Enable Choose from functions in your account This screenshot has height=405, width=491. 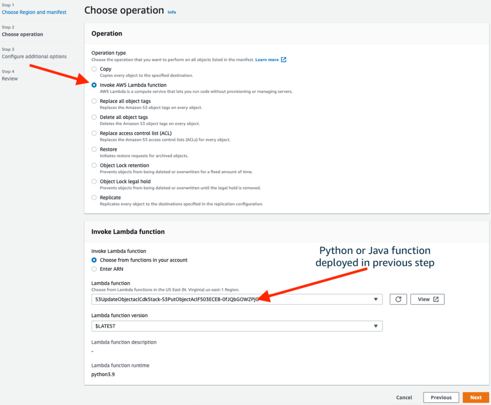click(94, 261)
